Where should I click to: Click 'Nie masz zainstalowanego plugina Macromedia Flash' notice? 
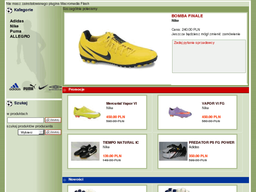(48, 4)
